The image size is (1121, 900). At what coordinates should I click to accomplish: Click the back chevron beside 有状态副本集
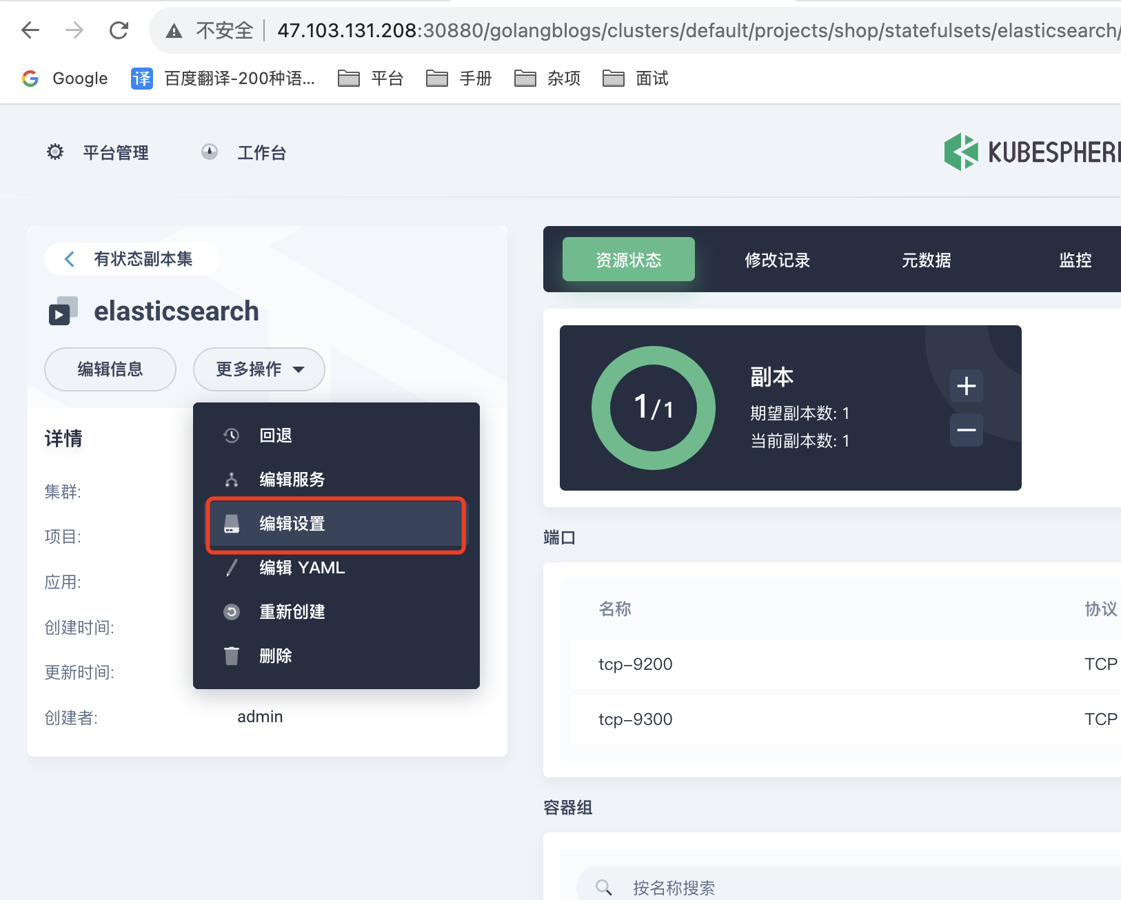[69, 259]
